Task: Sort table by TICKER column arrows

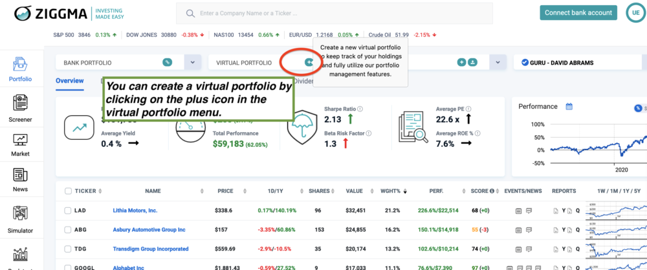Action: point(100,191)
